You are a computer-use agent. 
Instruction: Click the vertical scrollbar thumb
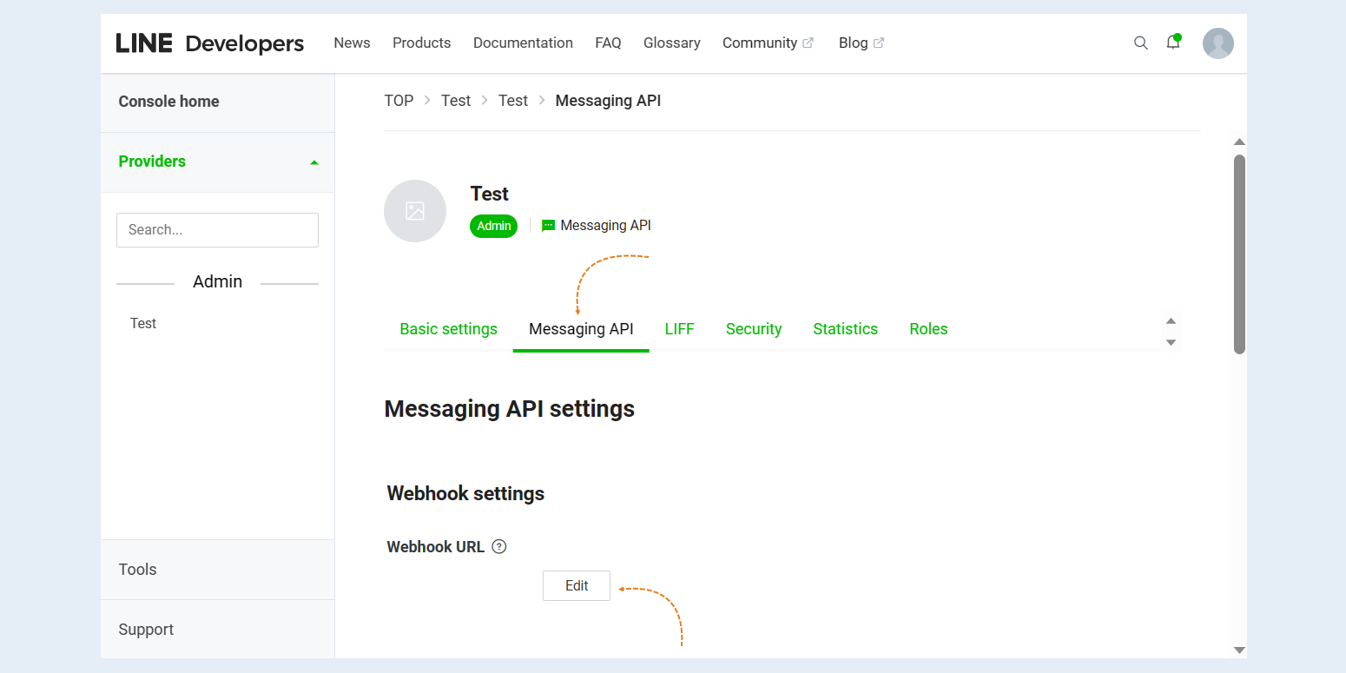[x=1239, y=254]
